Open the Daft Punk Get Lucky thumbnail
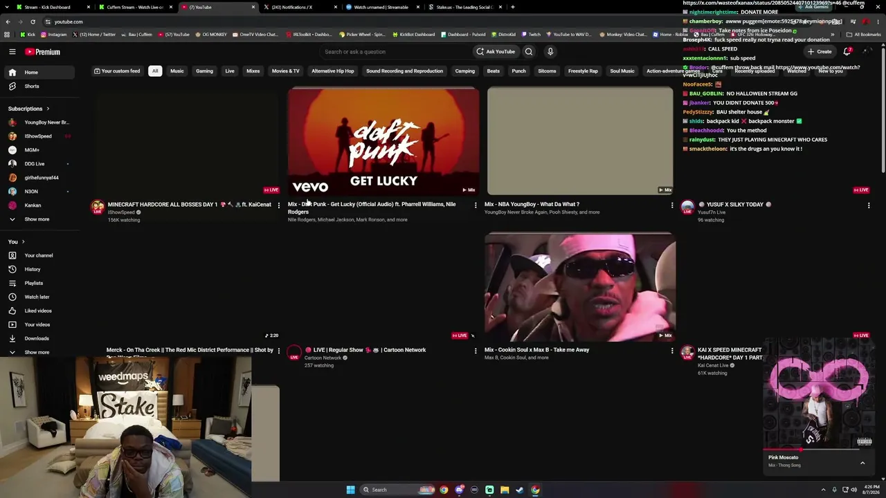Image resolution: width=886 pixels, height=498 pixels. [383, 141]
